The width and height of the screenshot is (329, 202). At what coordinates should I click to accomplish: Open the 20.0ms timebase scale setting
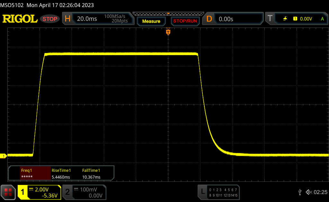(x=87, y=19)
